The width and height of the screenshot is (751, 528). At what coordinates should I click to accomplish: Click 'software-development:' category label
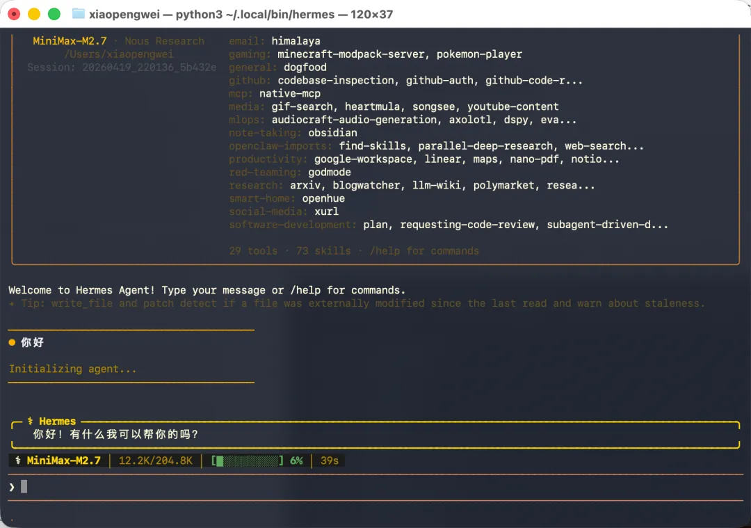tap(293, 224)
